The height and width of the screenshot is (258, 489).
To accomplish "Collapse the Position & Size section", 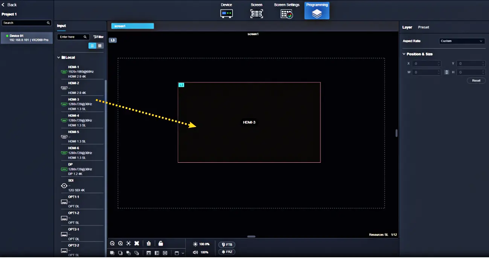I will (404, 54).
